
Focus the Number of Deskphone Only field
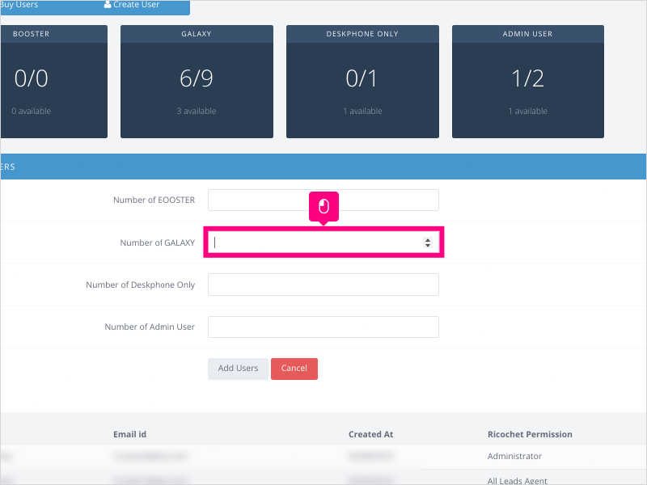click(x=323, y=285)
